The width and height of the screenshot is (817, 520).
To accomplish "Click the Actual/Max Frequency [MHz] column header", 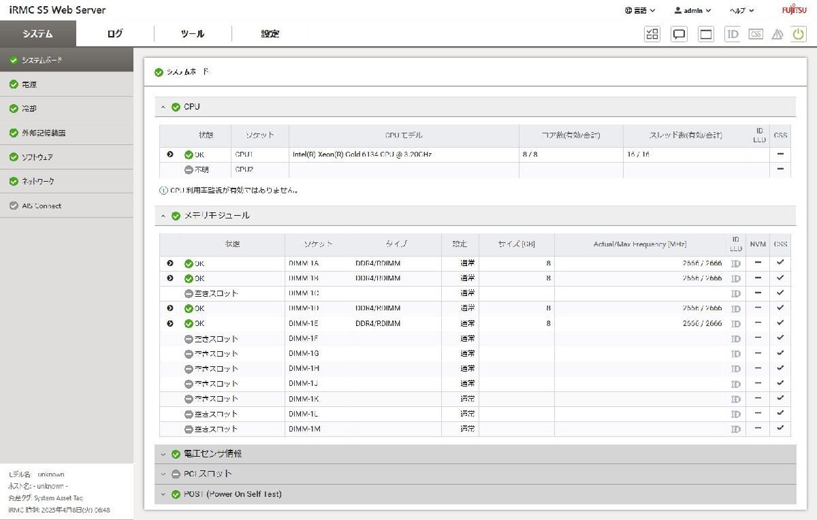I will pos(640,244).
